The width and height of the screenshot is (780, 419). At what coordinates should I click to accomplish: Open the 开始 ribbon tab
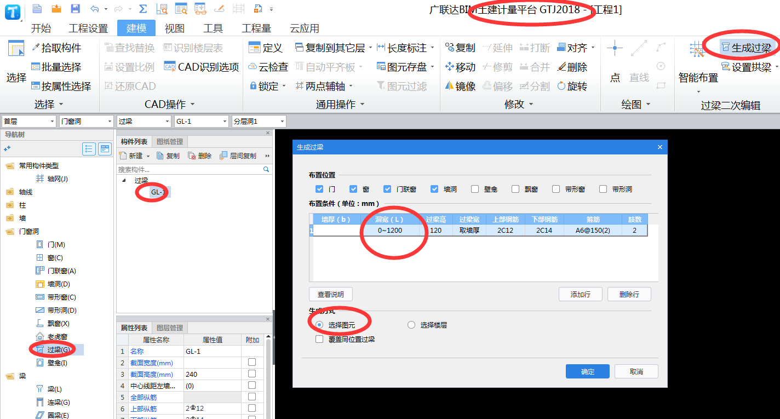tap(41, 28)
